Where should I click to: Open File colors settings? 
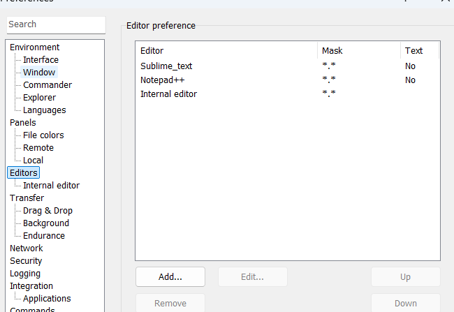coord(43,135)
